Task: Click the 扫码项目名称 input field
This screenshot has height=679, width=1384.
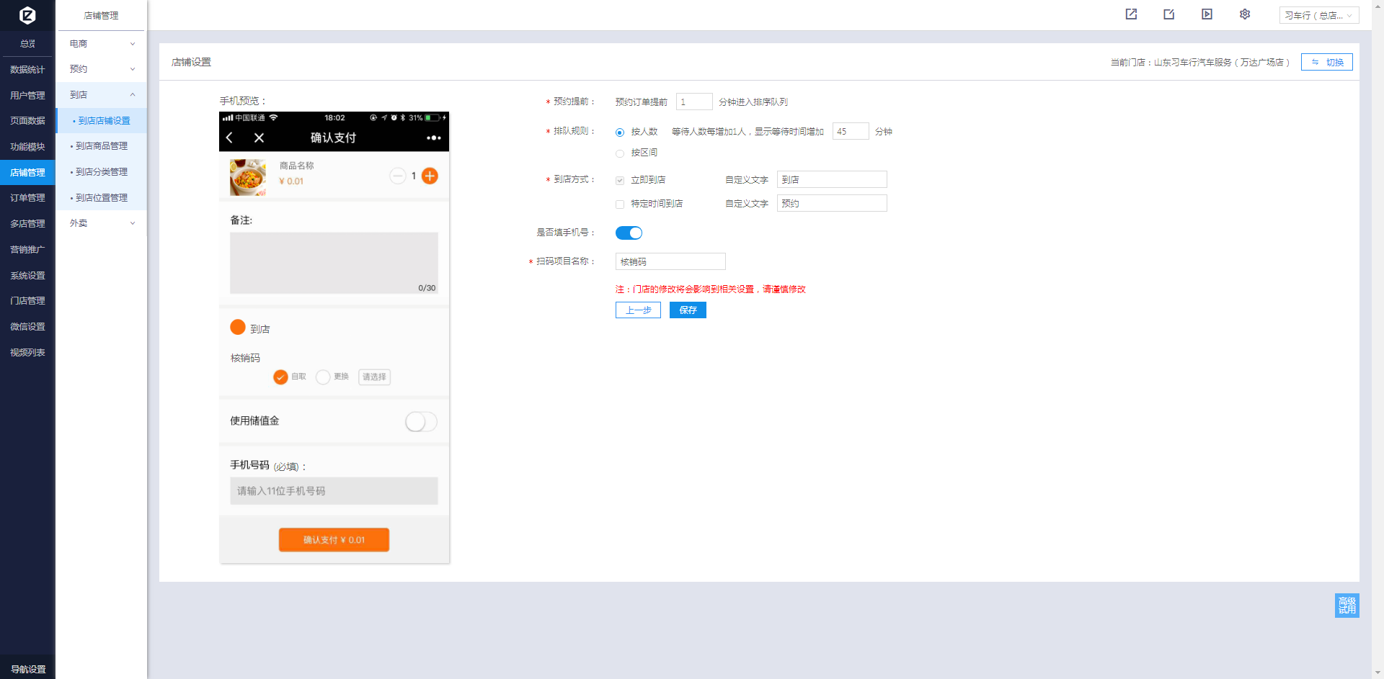Action: tap(670, 262)
